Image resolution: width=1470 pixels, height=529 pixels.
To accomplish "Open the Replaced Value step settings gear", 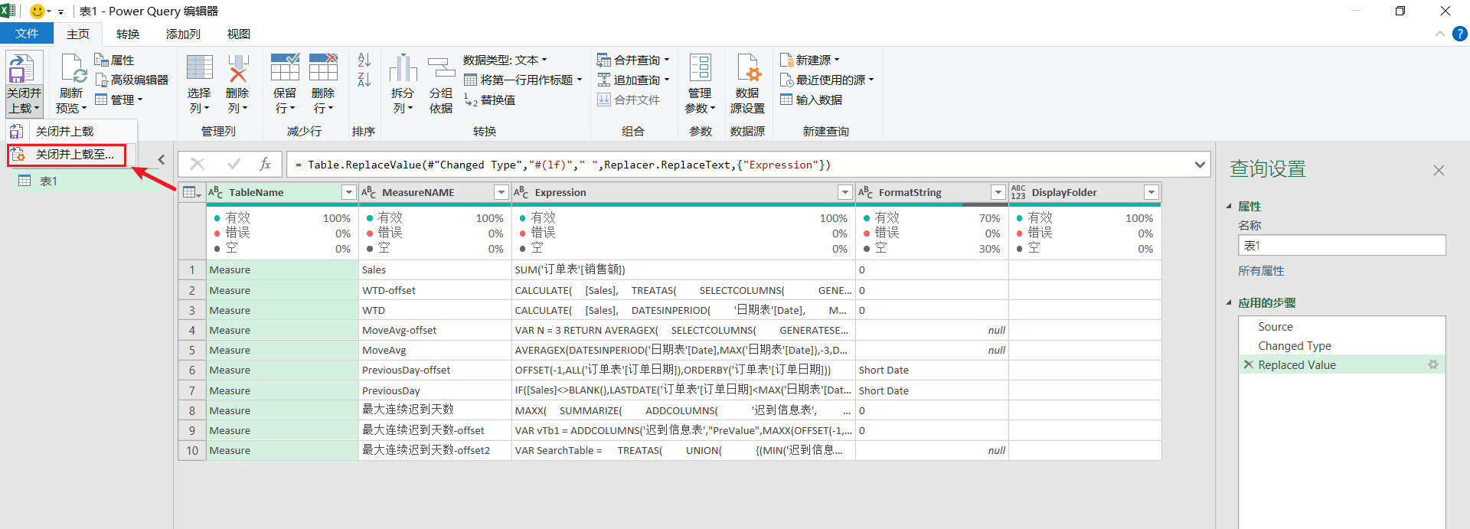I will [x=1432, y=365].
